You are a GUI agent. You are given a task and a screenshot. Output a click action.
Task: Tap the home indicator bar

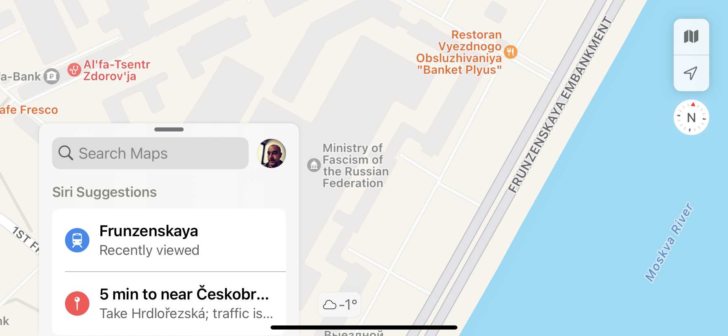point(364,327)
